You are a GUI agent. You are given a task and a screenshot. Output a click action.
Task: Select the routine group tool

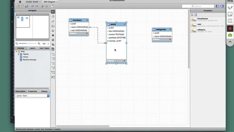point(53,49)
